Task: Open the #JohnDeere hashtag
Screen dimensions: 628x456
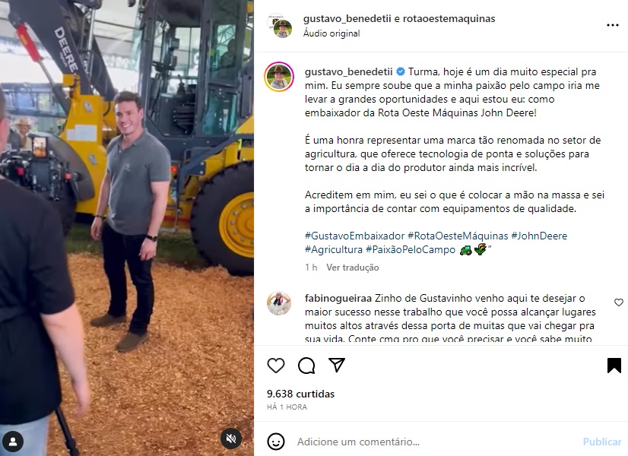Action: (x=539, y=236)
